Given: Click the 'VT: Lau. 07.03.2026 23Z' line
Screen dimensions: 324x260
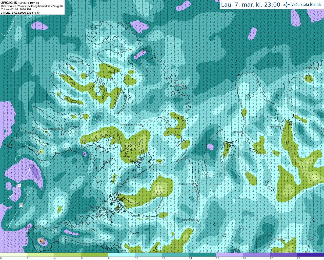Looking at the screenshot, I should point(16,12).
